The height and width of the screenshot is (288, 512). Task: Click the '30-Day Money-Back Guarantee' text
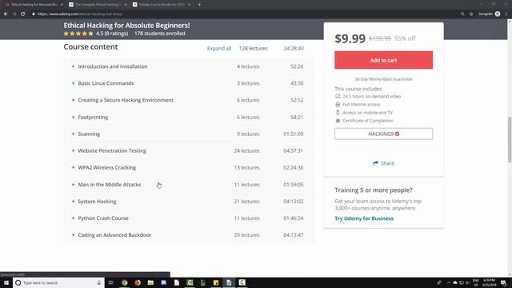[x=383, y=79]
